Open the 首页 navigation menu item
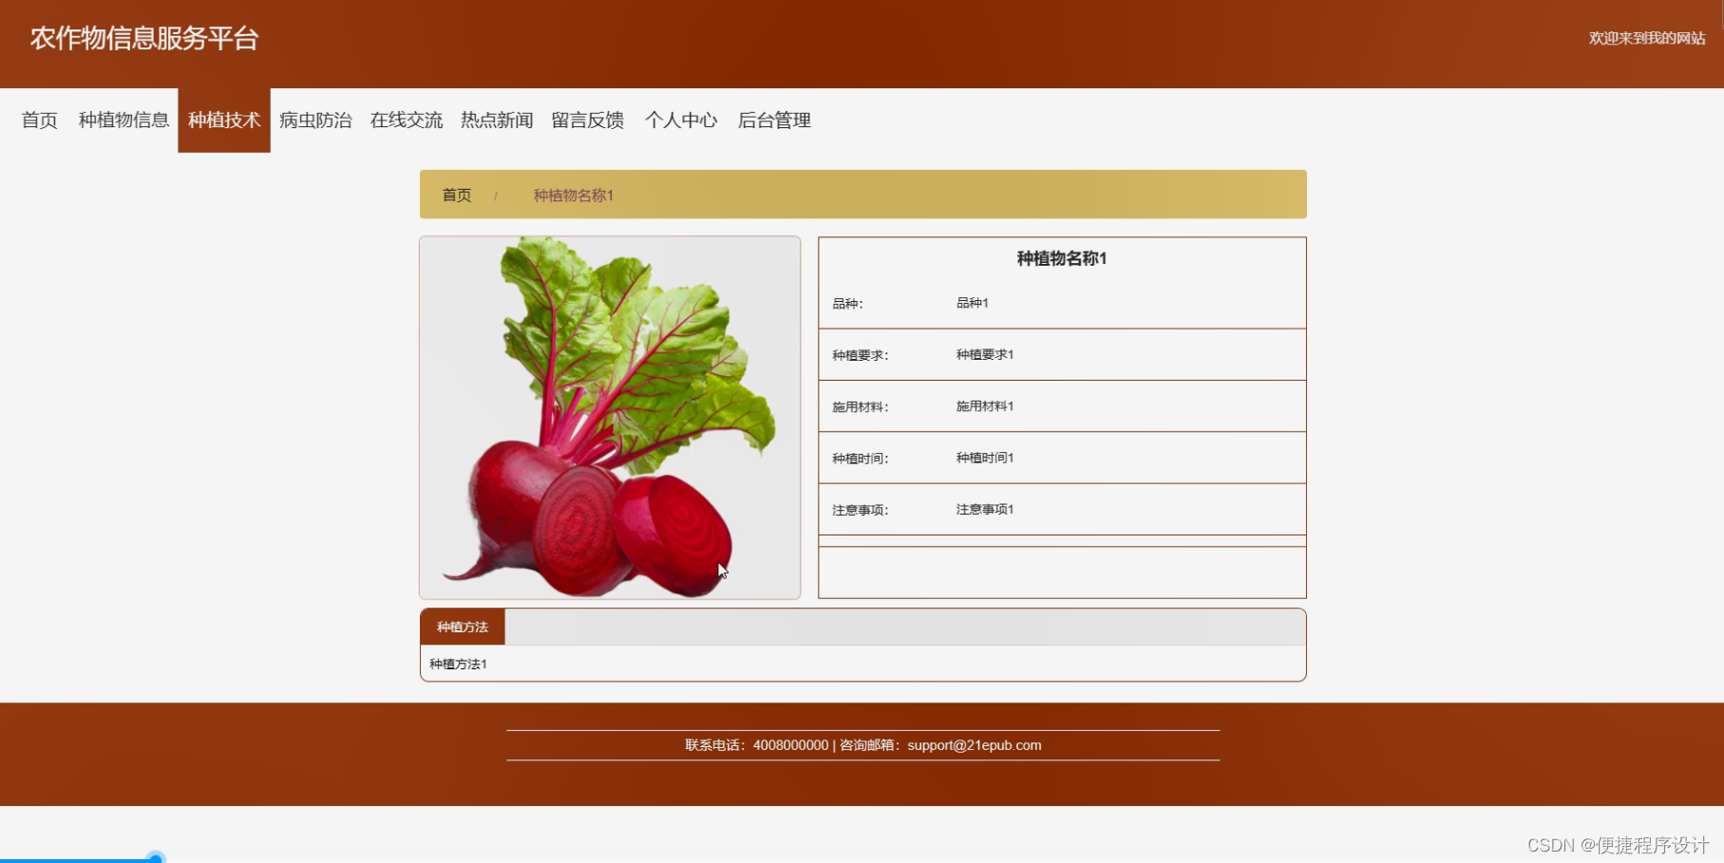 click(x=39, y=121)
